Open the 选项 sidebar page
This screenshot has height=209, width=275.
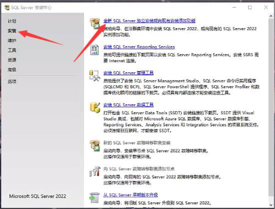click(12, 82)
